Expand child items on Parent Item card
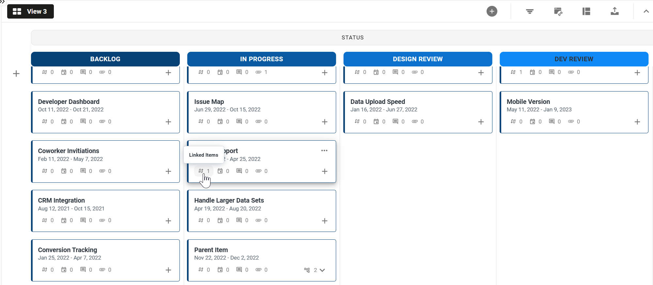This screenshot has height=285, width=653. click(x=322, y=270)
